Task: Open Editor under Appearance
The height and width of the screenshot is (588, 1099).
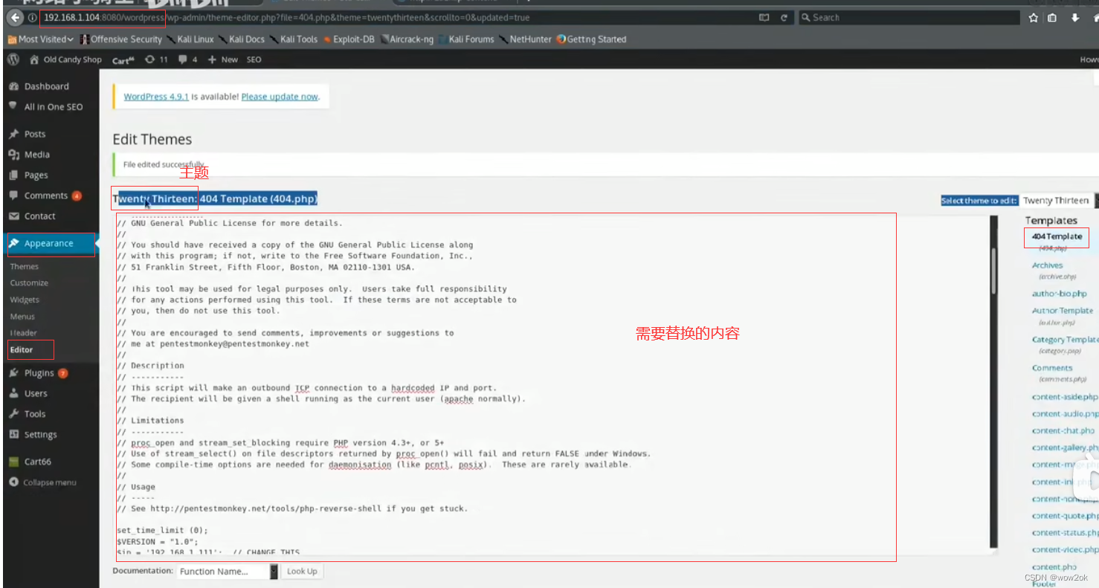Action: point(22,349)
